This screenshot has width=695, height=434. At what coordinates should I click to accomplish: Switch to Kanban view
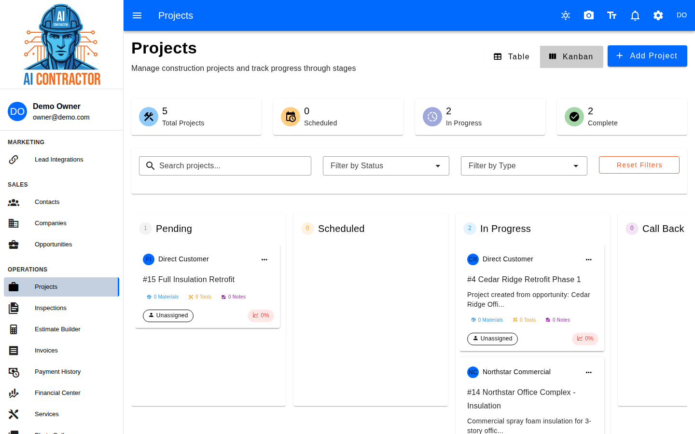click(x=571, y=57)
